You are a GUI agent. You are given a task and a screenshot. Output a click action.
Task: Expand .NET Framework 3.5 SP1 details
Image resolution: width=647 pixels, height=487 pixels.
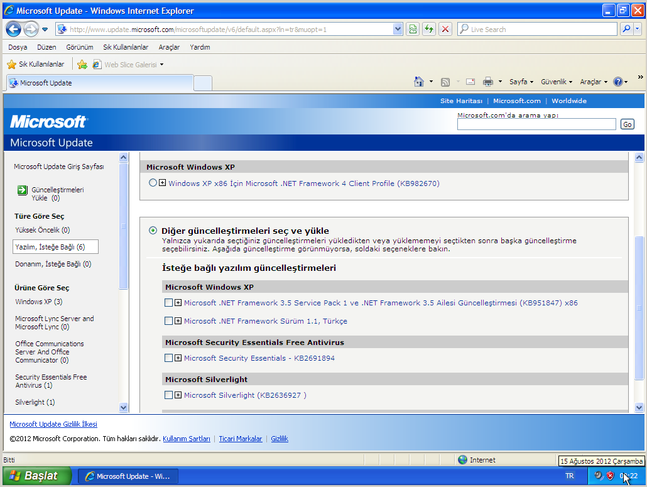[x=178, y=302]
